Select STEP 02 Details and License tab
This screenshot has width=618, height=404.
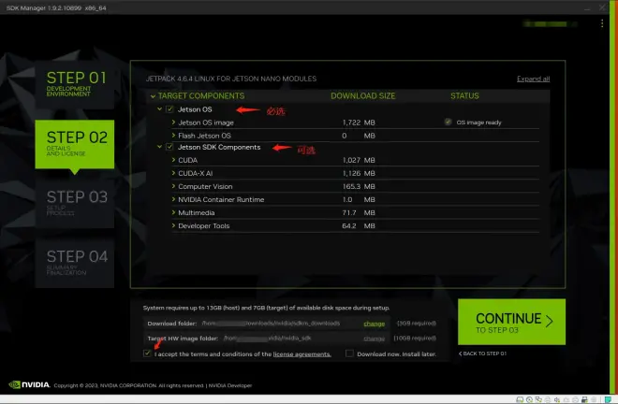[x=75, y=144]
